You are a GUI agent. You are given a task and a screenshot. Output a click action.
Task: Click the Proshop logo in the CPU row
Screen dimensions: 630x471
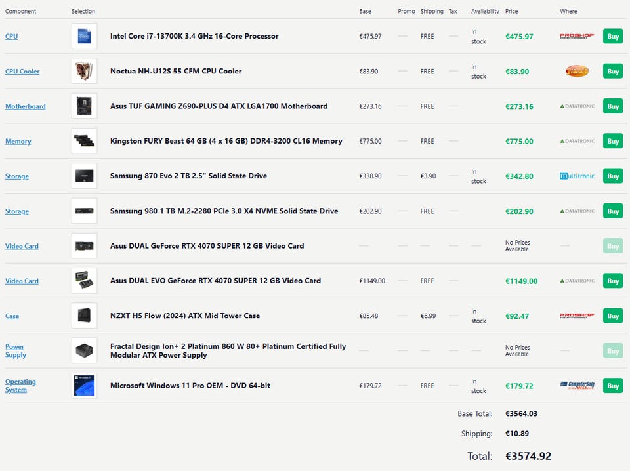pos(577,36)
